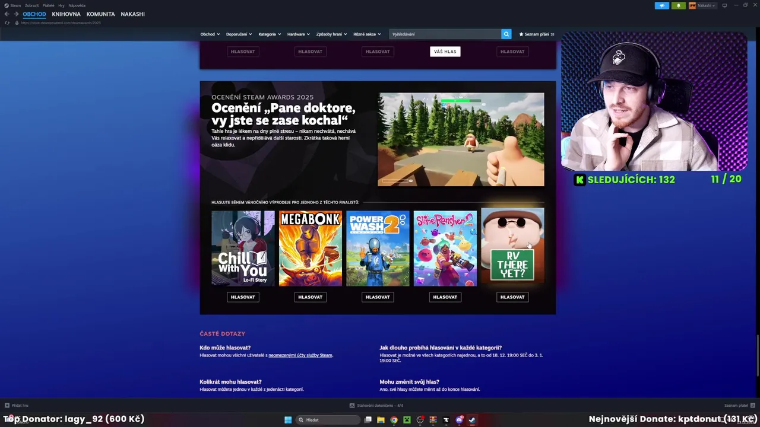Click the steampowered URL address bar
This screenshot has height=427, width=760.
click(61, 23)
